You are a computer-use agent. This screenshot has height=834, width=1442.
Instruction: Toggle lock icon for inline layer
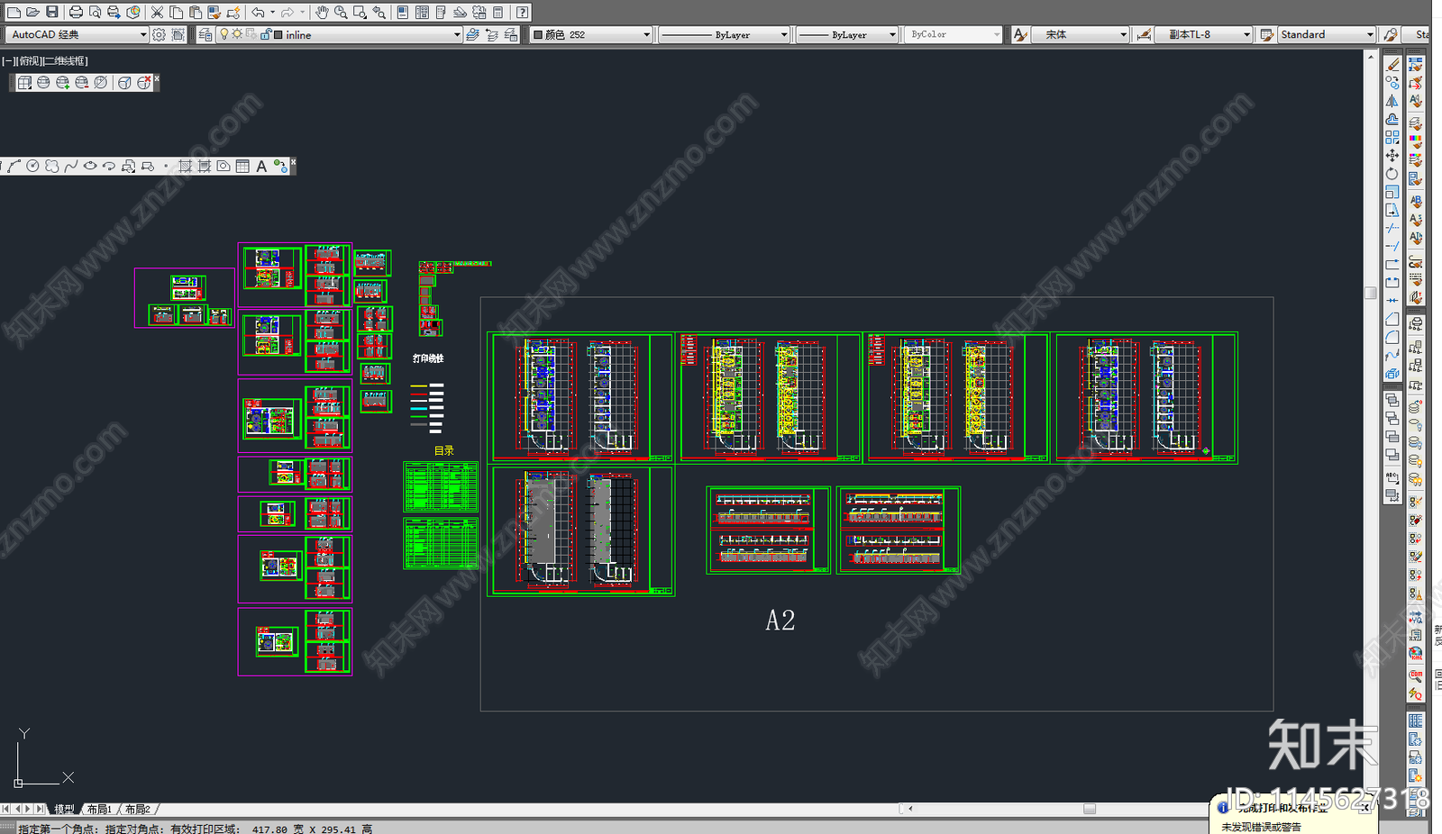click(266, 34)
